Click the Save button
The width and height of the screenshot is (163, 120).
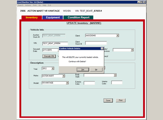pos(108,100)
